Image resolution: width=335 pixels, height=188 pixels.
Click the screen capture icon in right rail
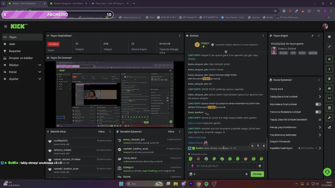(x=329, y=59)
